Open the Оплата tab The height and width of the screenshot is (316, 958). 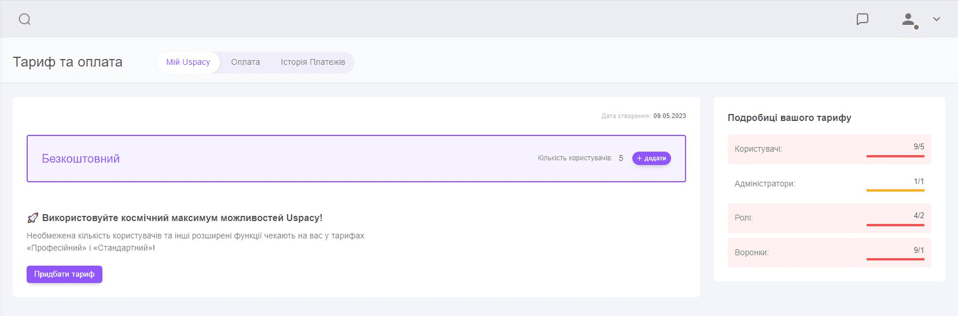pyautogui.click(x=245, y=62)
